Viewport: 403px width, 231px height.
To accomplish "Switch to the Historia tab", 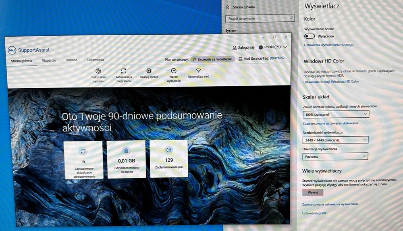I will pyautogui.click(x=71, y=60).
